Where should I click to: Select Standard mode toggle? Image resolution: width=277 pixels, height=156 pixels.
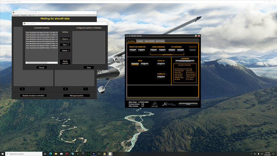click(x=135, y=64)
